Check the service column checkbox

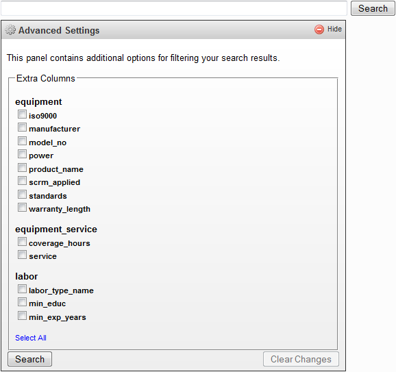point(22,255)
